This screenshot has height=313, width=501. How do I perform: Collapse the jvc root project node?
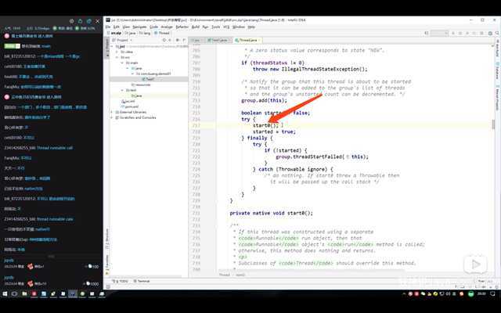coord(112,46)
